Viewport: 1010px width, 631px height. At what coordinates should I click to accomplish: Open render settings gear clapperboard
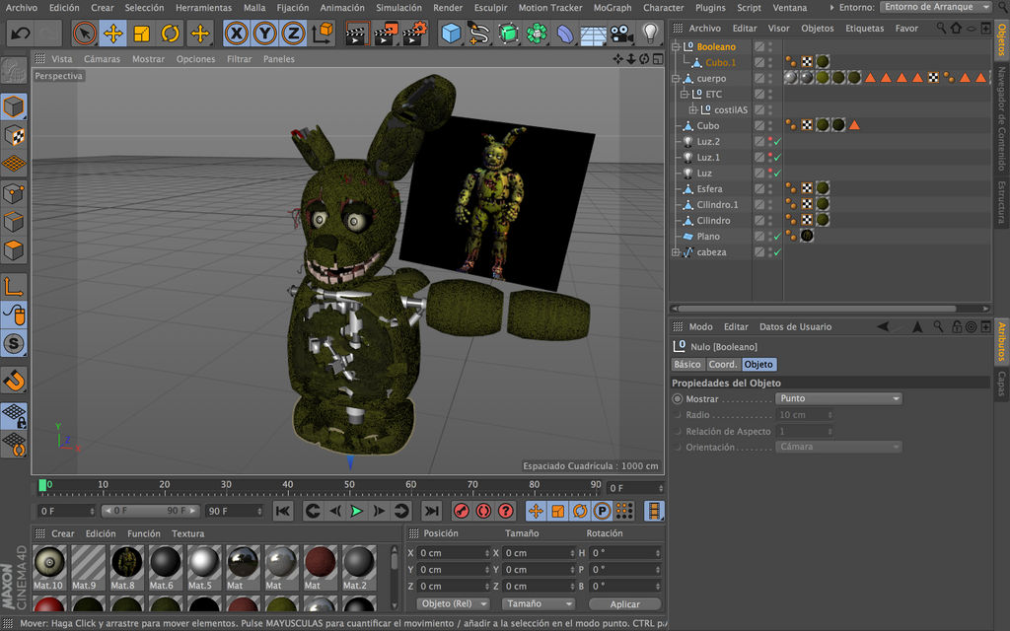pyautogui.click(x=415, y=34)
